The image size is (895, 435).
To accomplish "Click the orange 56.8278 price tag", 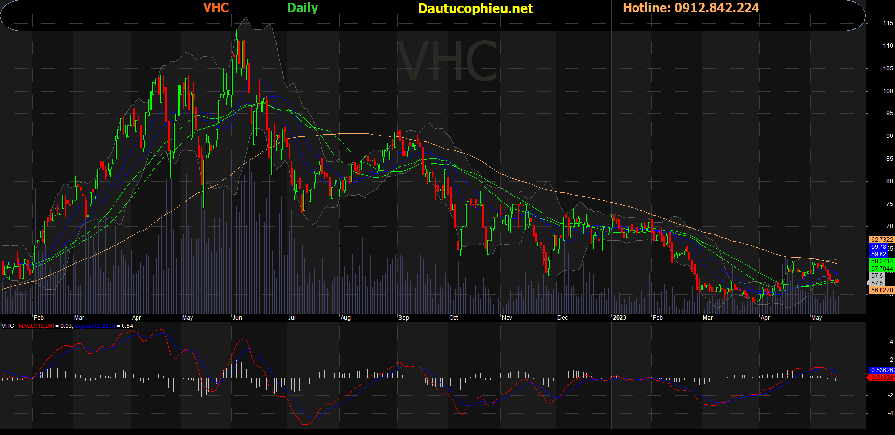I will pyautogui.click(x=881, y=290).
